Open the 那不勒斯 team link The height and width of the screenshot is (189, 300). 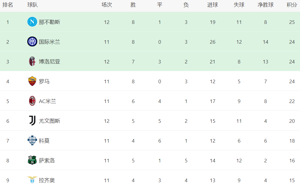coord(49,22)
